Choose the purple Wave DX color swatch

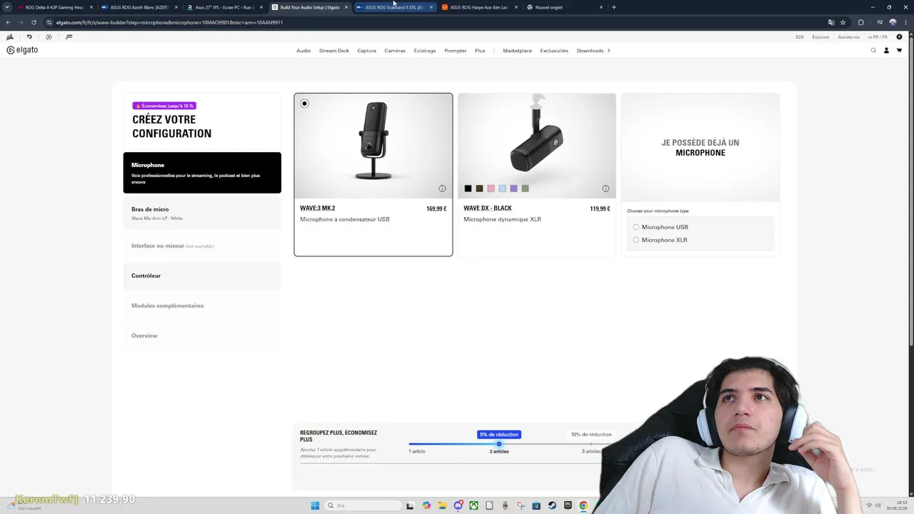[x=513, y=188]
